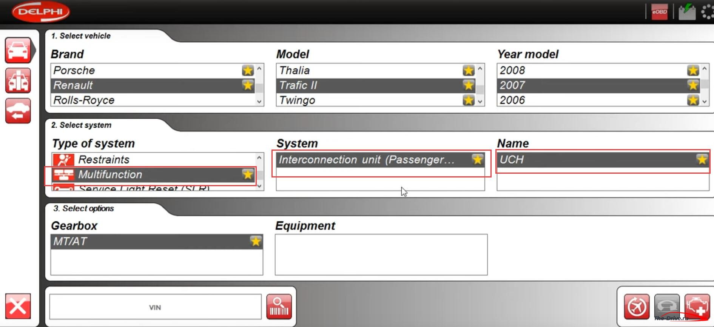
Task: Select UCH in the Name list
Action: click(x=603, y=160)
